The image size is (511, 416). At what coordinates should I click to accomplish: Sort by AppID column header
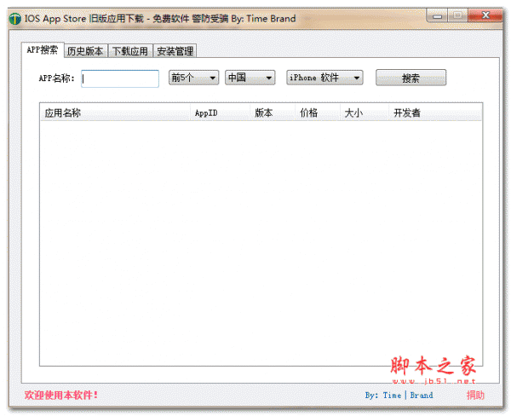[221, 113]
